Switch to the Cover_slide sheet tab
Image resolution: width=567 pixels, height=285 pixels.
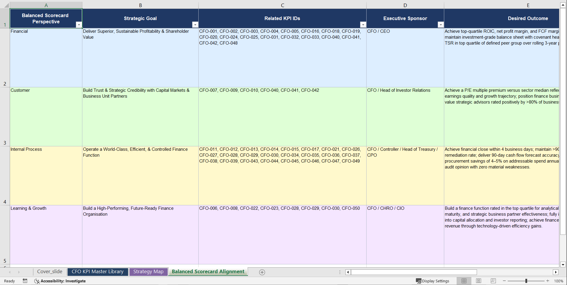50,272
